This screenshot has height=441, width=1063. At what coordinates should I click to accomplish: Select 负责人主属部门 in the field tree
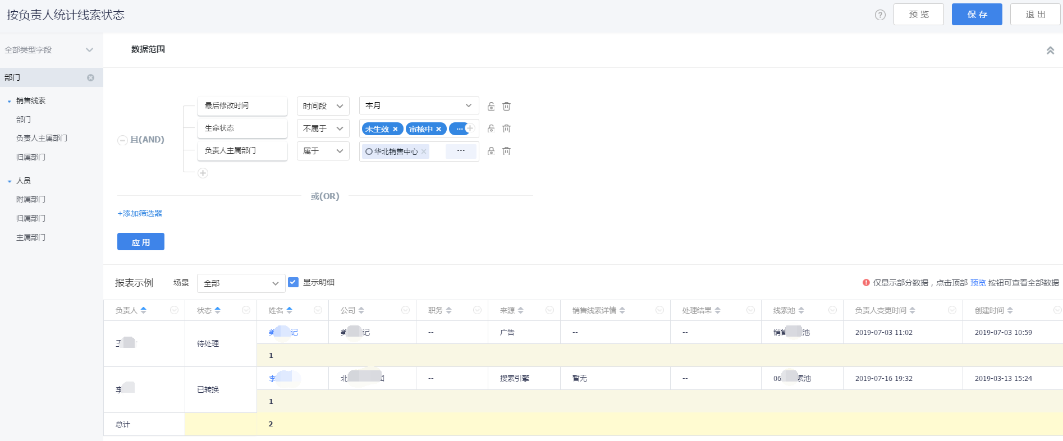coord(42,138)
